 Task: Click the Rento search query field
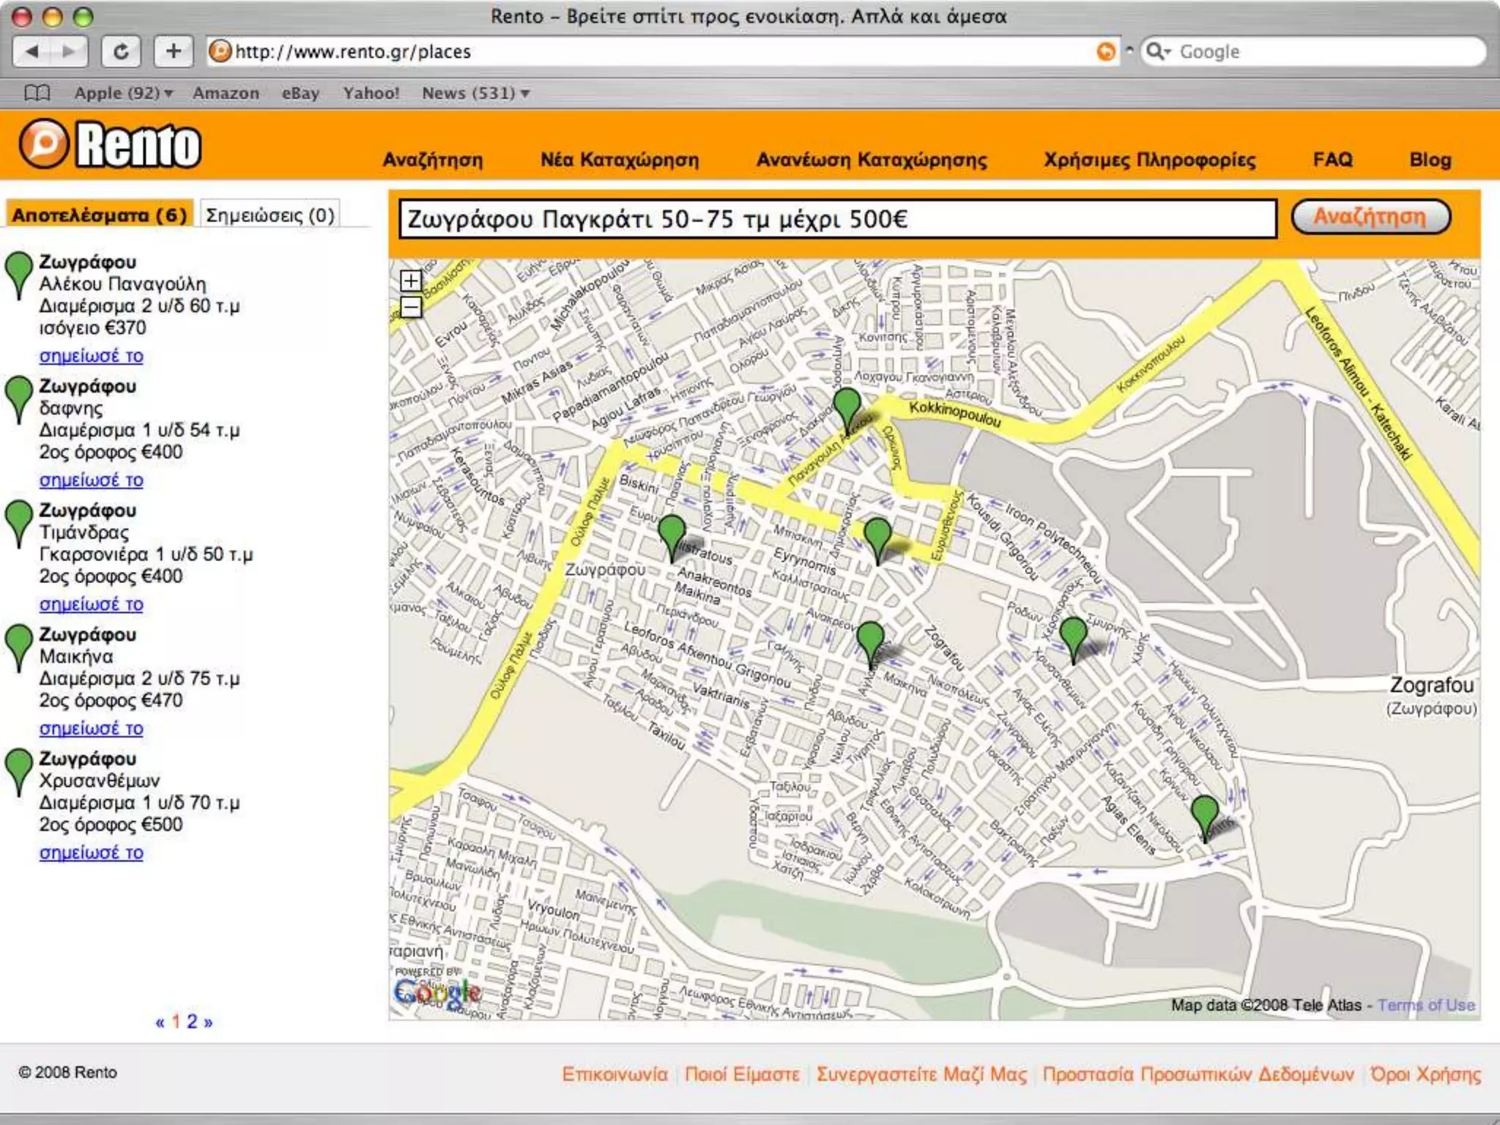pyautogui.click(x=838, y=218)
